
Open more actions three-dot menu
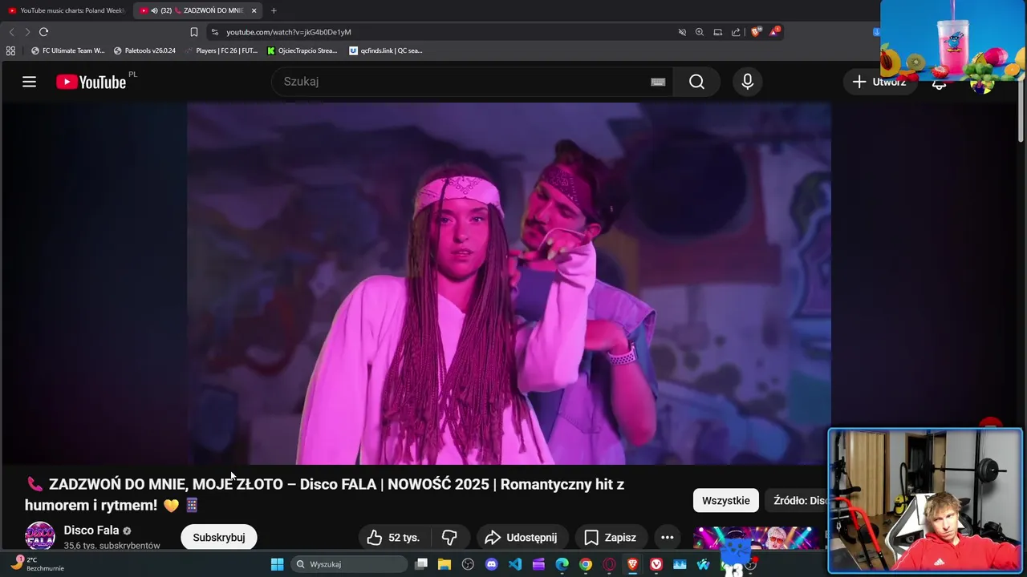tap(667, 538)
